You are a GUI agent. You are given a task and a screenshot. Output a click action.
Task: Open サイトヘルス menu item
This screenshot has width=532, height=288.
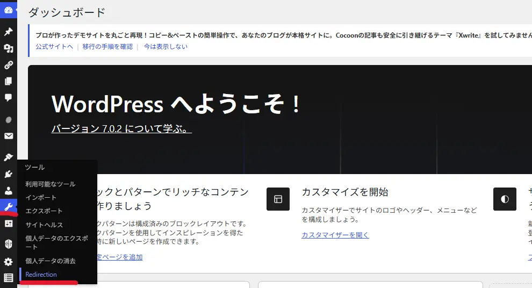click(x=44, y=225)
